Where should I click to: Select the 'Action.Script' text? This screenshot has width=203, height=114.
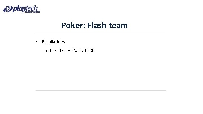tap(79, 51)
